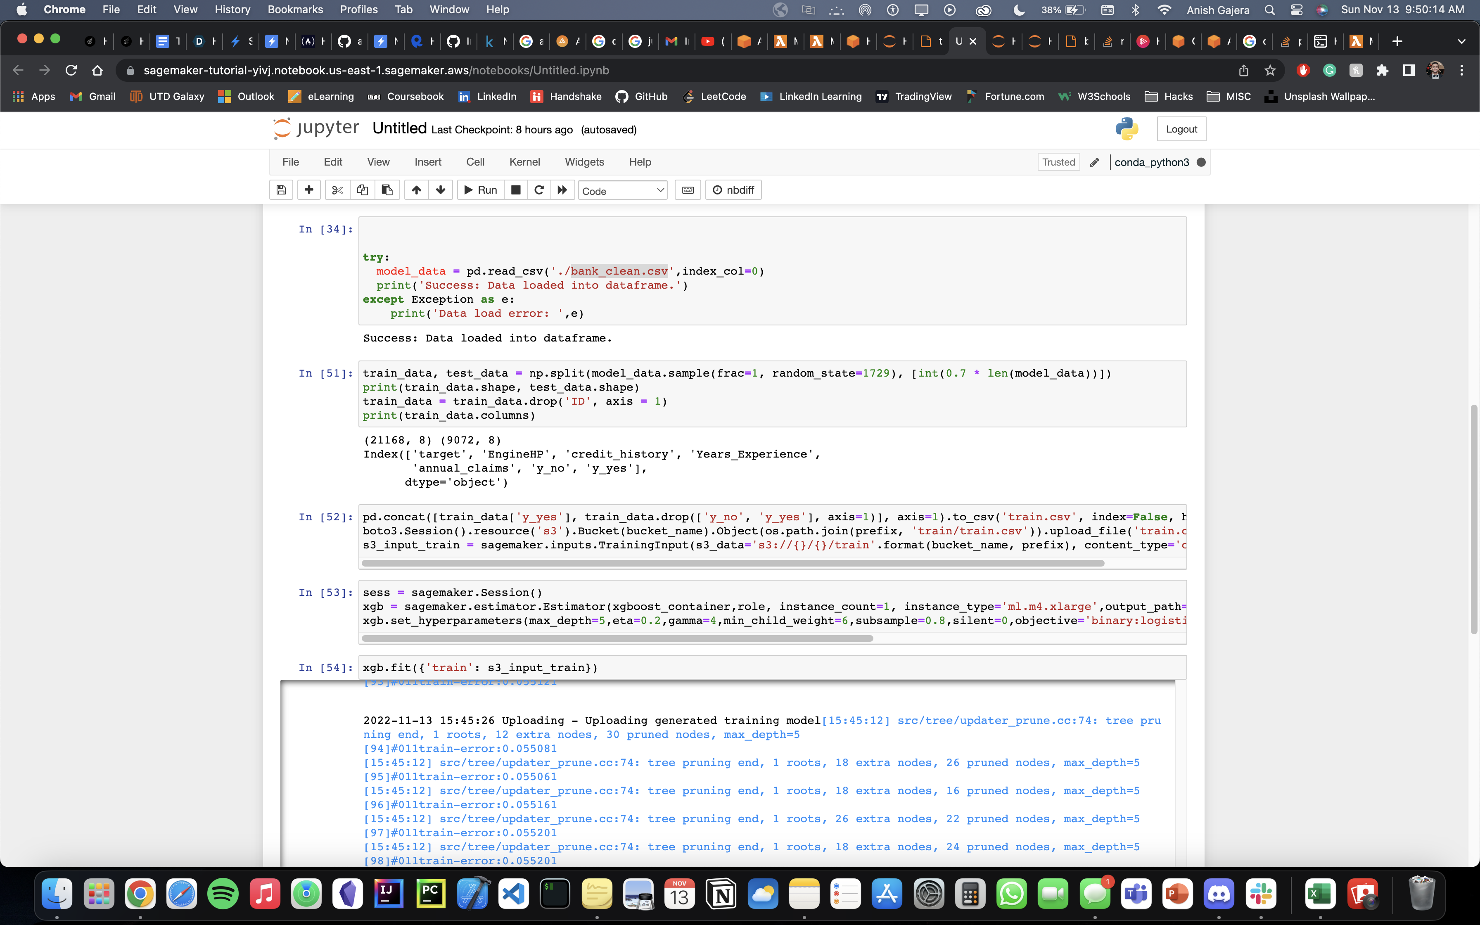Open the Chrome three-dot menu
Viewport: 1480px width, 925px height.
pos(1462,70)
